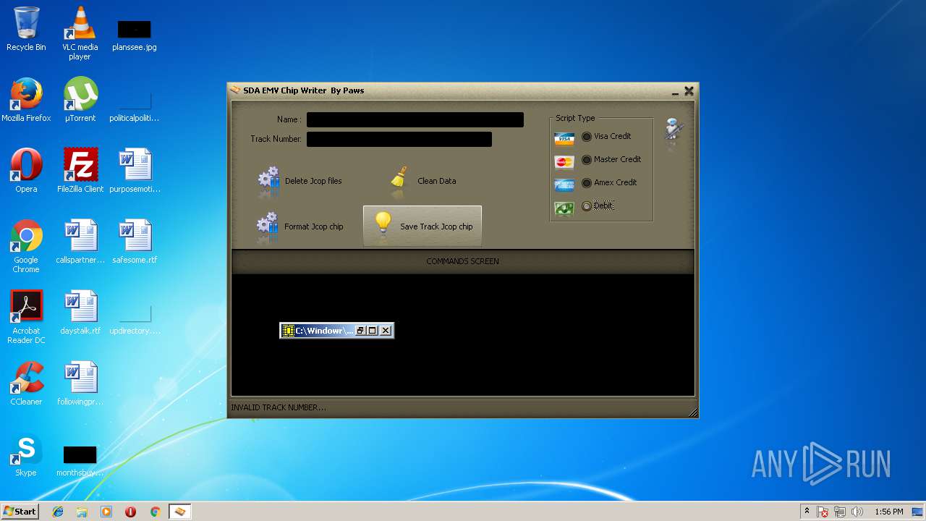Click the taskbar clock showing 1:56 PM
The width and height of the screenshot is (926, 521).
[888, 512]
